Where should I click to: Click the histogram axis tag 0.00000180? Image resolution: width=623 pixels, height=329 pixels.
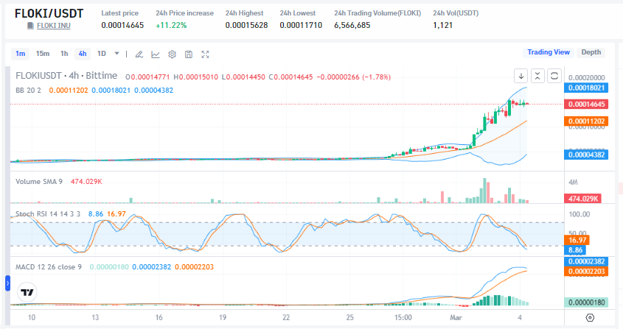[586, 303]
